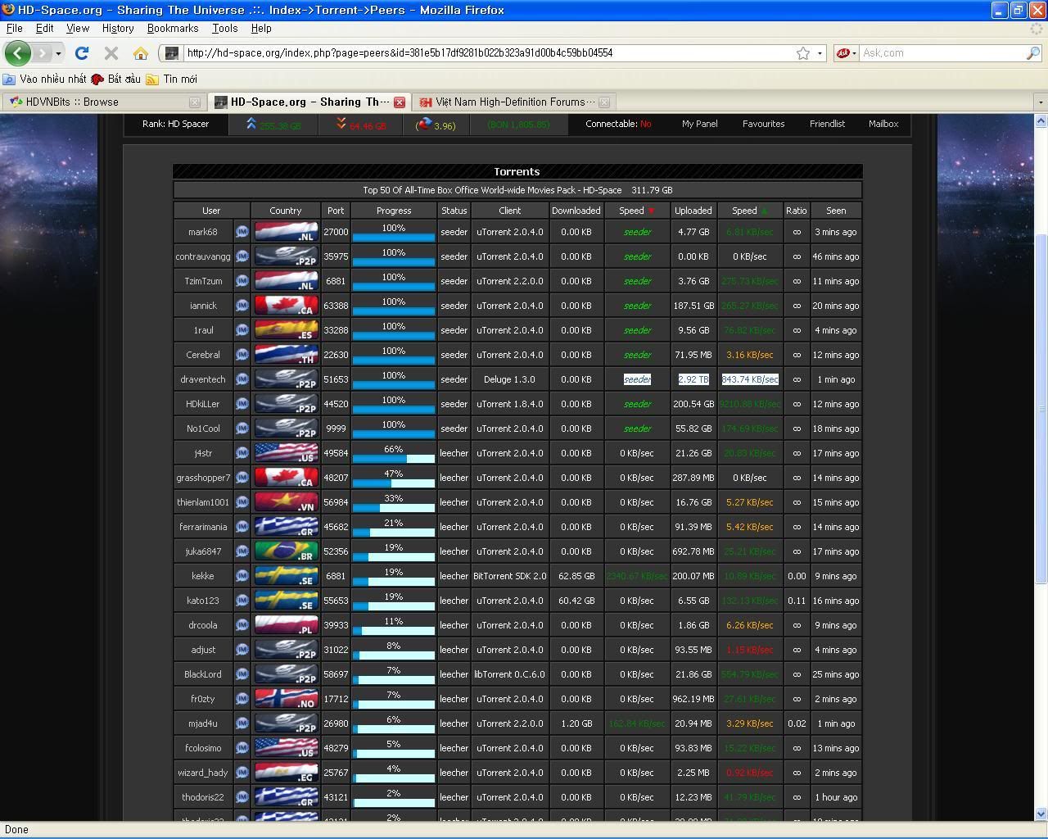This screenshot has width=1048, height=839.
Task: Open the back/forward history dropdown
Action: click(58, 53)
